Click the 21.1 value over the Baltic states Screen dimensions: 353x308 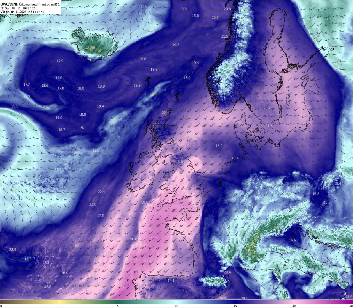tap(312, 107)
